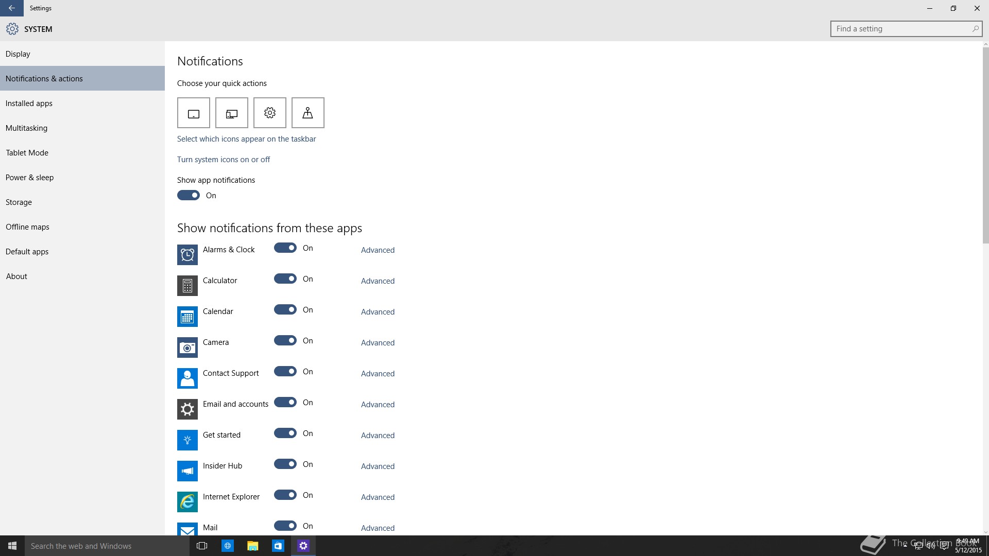Open Advanced options for Contact Support
Image resolution: width=989 pixels, height=556 pixels.
coord(378,374)
